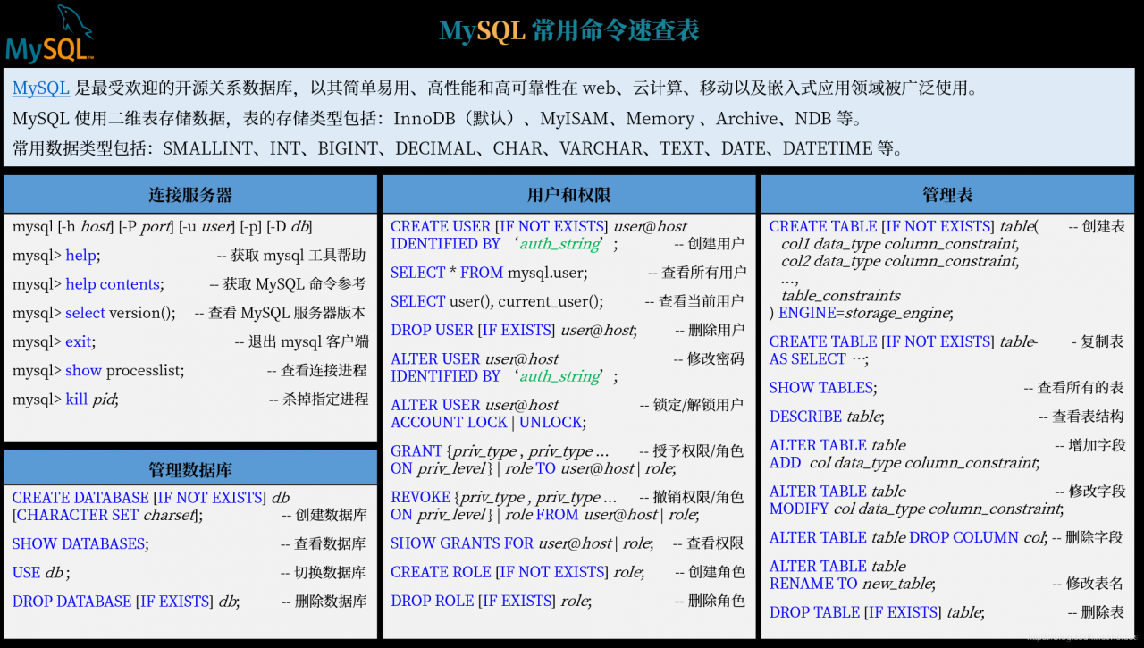Click the 查看表结构 comment

[1081, 417]
